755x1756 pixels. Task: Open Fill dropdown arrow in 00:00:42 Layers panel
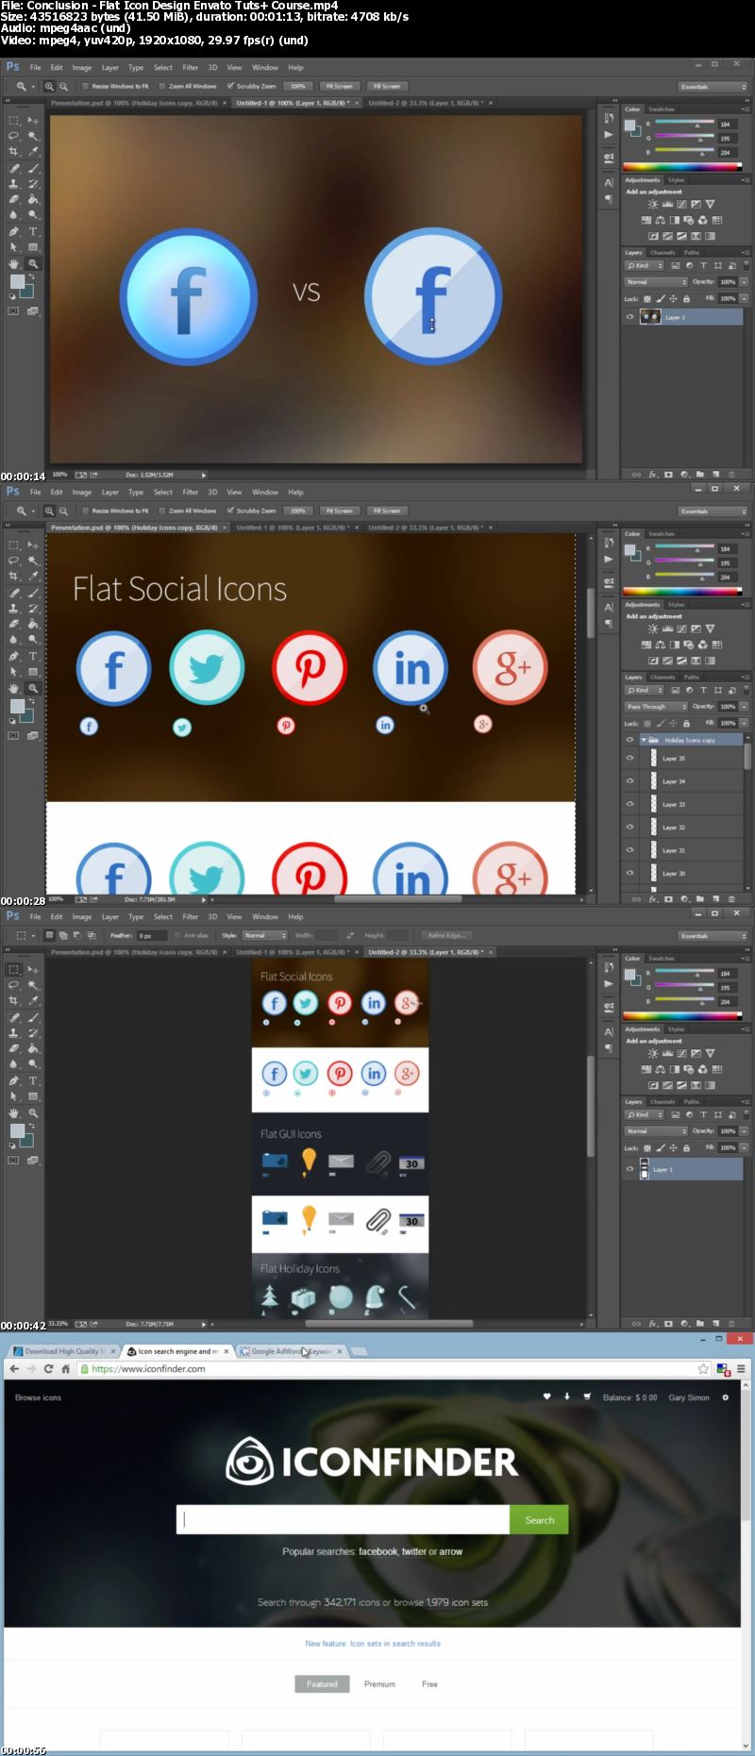(x=744, y=1147)
